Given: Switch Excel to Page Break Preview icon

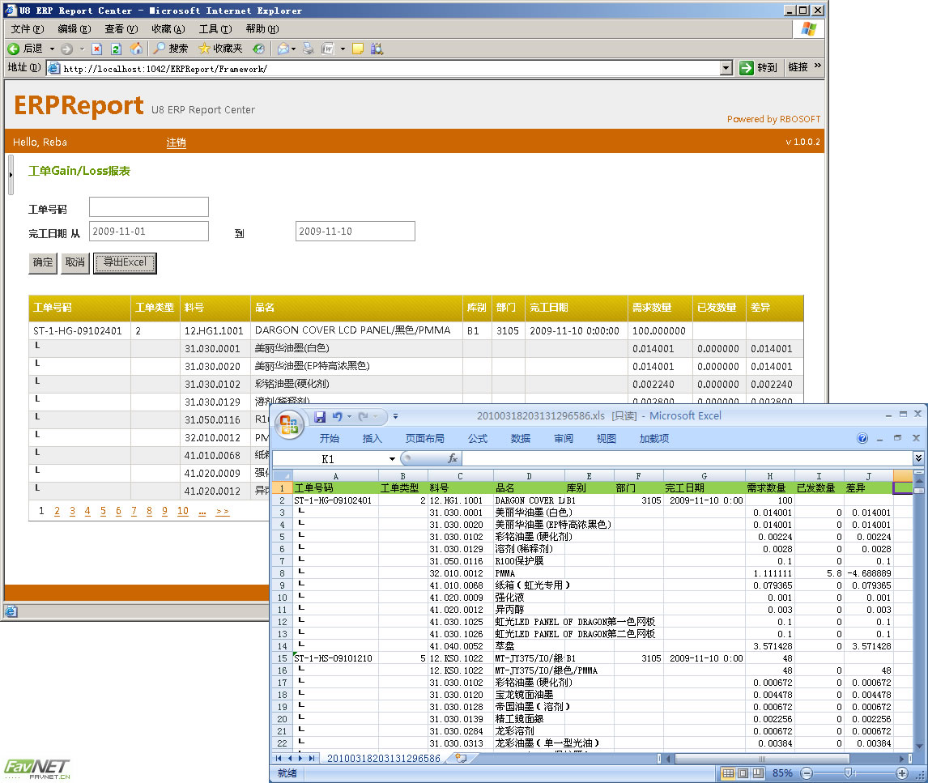Looking at the screenshot, I should (758, 773).
